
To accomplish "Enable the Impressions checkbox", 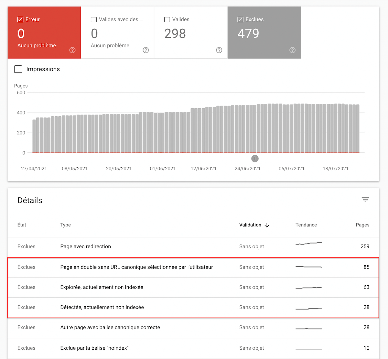I will pyautogui.click(x=18, y=69).
